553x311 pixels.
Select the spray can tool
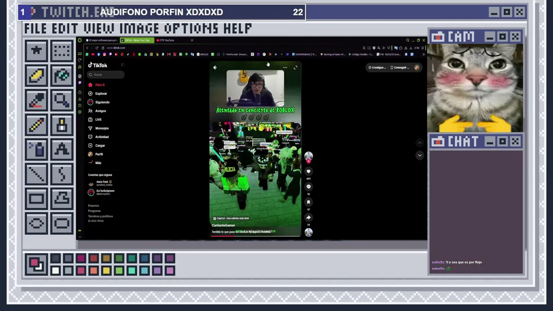36,150
